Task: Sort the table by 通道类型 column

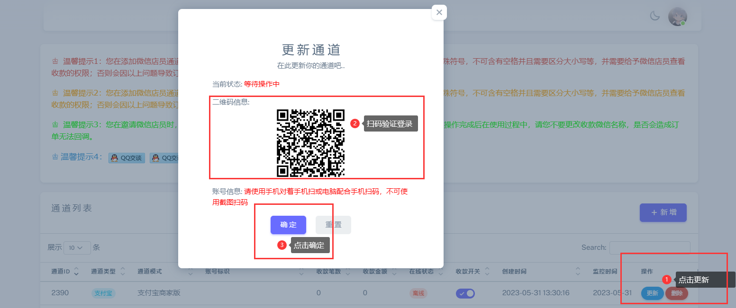Action: click(122, 272)
